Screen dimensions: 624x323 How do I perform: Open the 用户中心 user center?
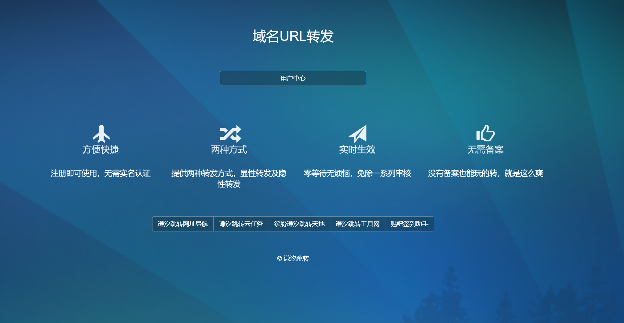293,78
